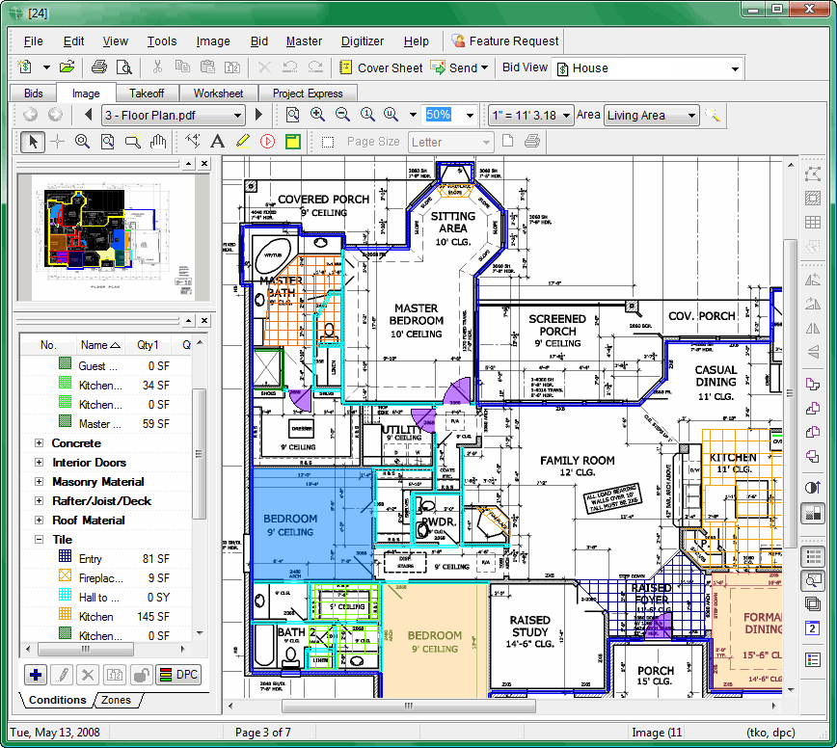The width and height of the screenshot is (837, 748).
Task: Expand the Concrete condition group
Action: coord(39,443)
